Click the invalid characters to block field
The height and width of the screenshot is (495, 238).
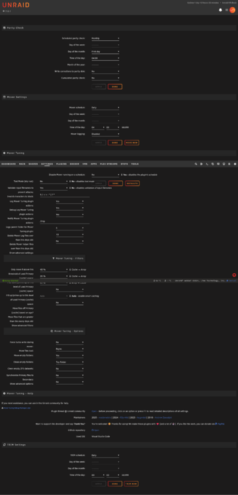coord(65,195)
